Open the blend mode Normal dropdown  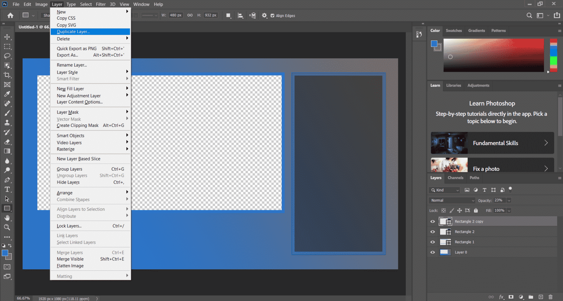452,200
